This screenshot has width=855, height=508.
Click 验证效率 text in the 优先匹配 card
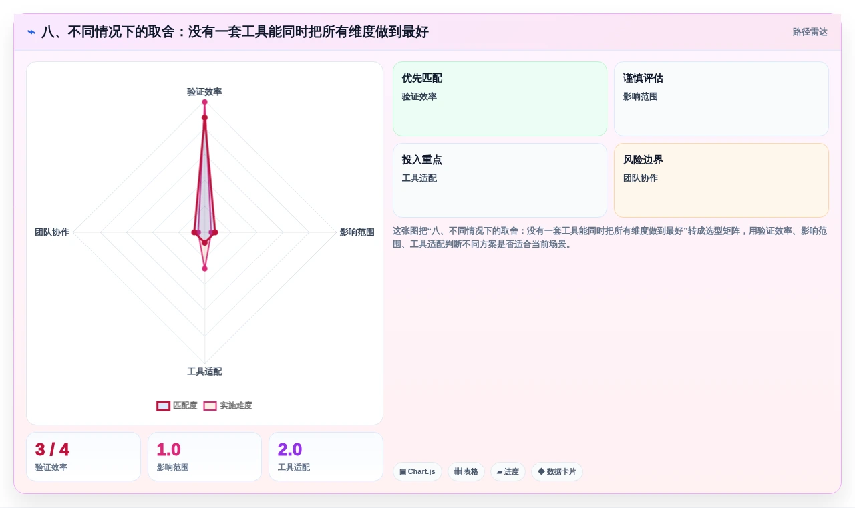[x=419, y=97]
